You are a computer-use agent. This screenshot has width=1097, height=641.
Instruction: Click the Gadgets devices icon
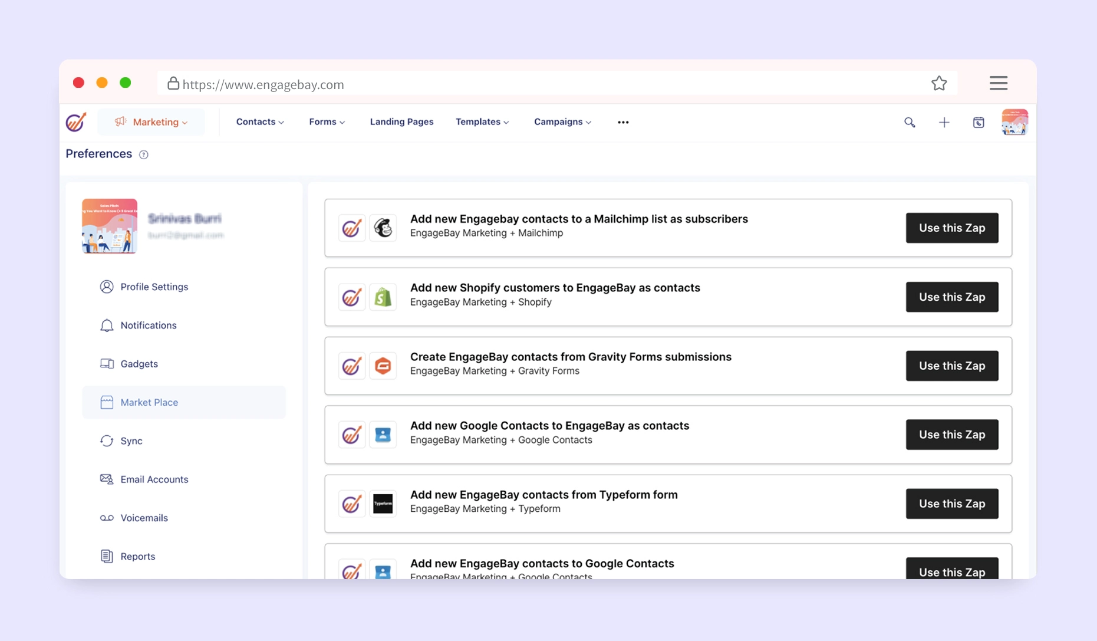[107, 364]
